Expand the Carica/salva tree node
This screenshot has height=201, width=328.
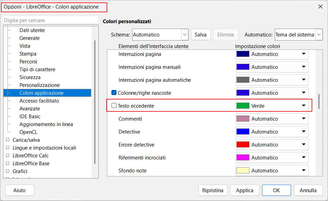coord(8,140)
